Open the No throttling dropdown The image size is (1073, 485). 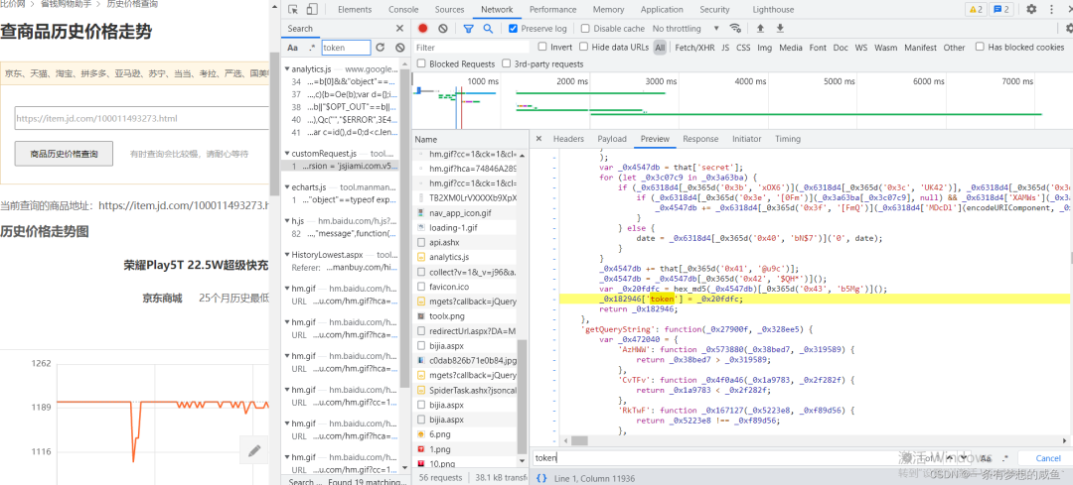pos(686,29)
